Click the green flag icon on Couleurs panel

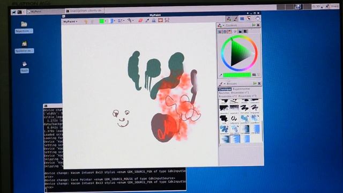point(253,25)
